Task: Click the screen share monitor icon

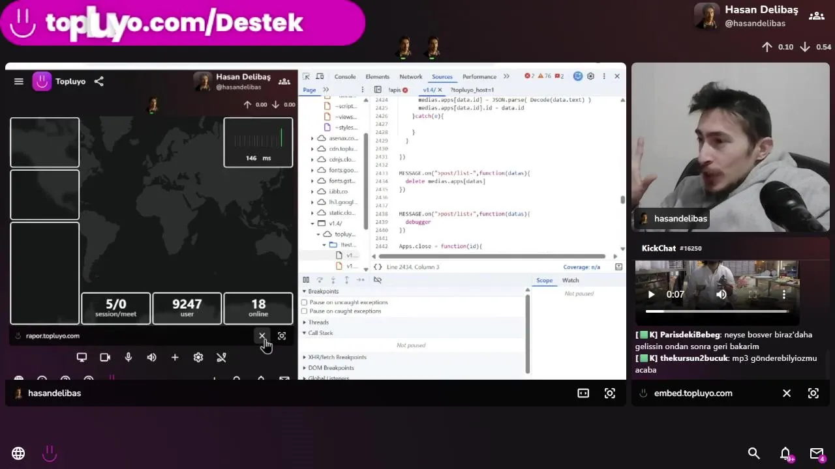Action: pyautogui.click(x=82, y=357)
